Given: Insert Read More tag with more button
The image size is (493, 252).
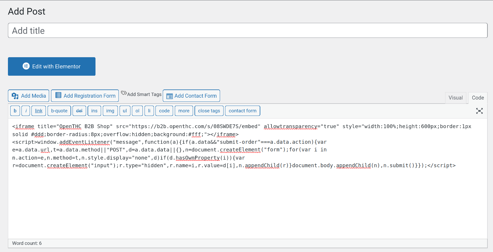Looking at the screenshot, I should [184, 111].
